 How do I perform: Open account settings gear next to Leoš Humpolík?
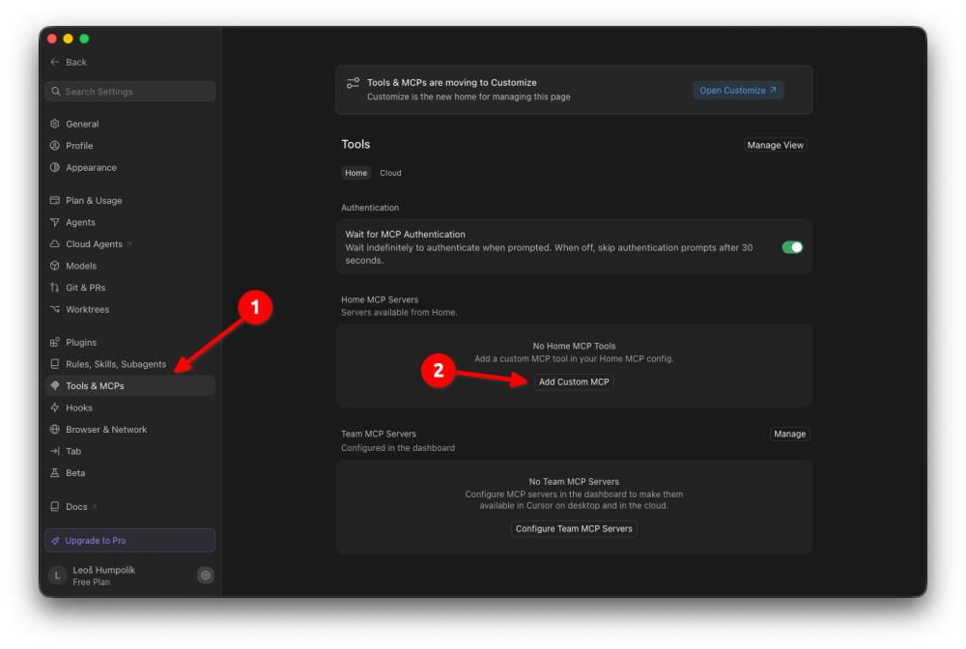[x=206, y=575]
